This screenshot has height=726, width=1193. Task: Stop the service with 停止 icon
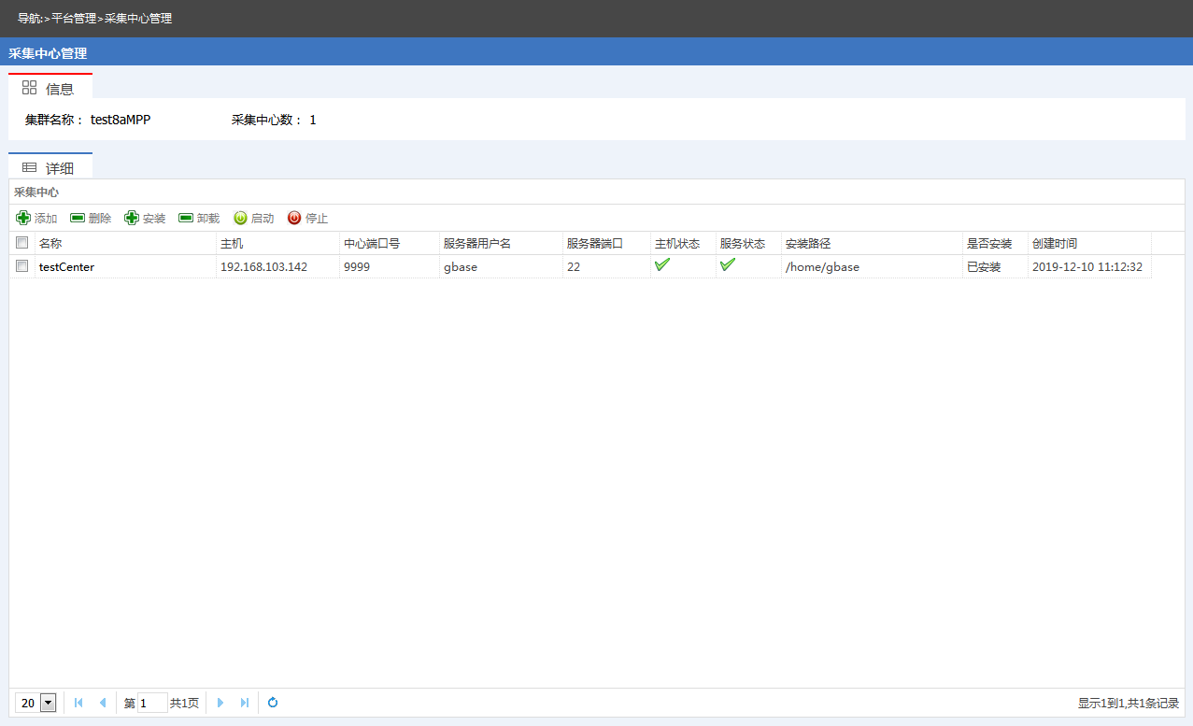click(294, 218)
